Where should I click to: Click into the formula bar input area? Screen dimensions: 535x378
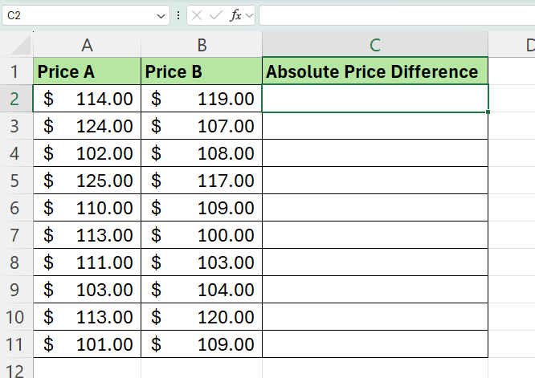tap(394, 15)
